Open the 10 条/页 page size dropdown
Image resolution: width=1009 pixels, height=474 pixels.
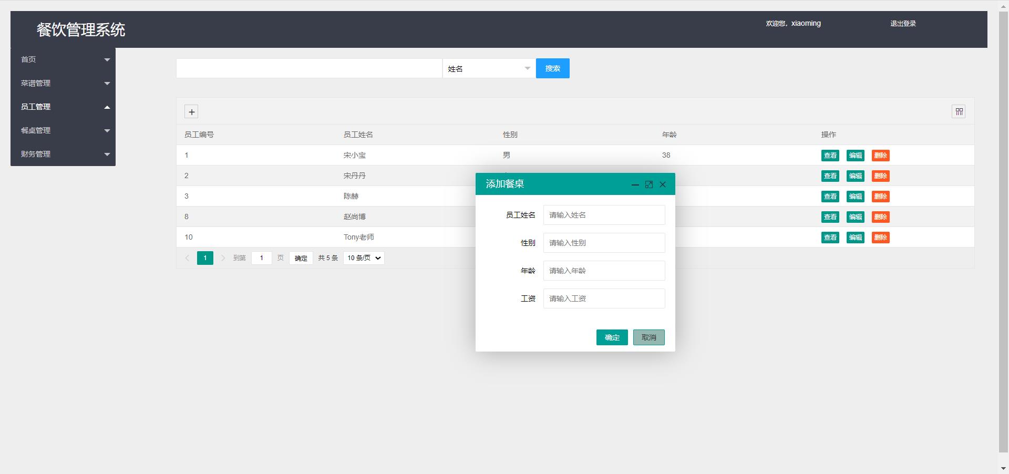coord(364,258)
